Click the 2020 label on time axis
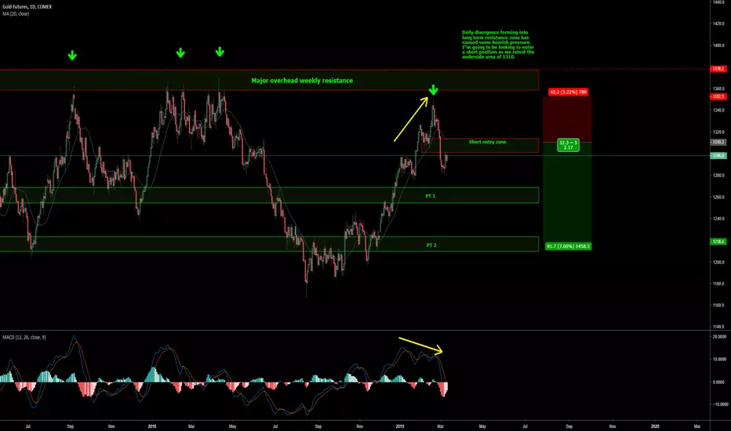 655,426
